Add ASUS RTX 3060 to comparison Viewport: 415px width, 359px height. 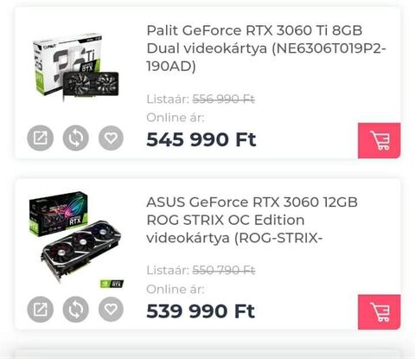coord(75,310)
